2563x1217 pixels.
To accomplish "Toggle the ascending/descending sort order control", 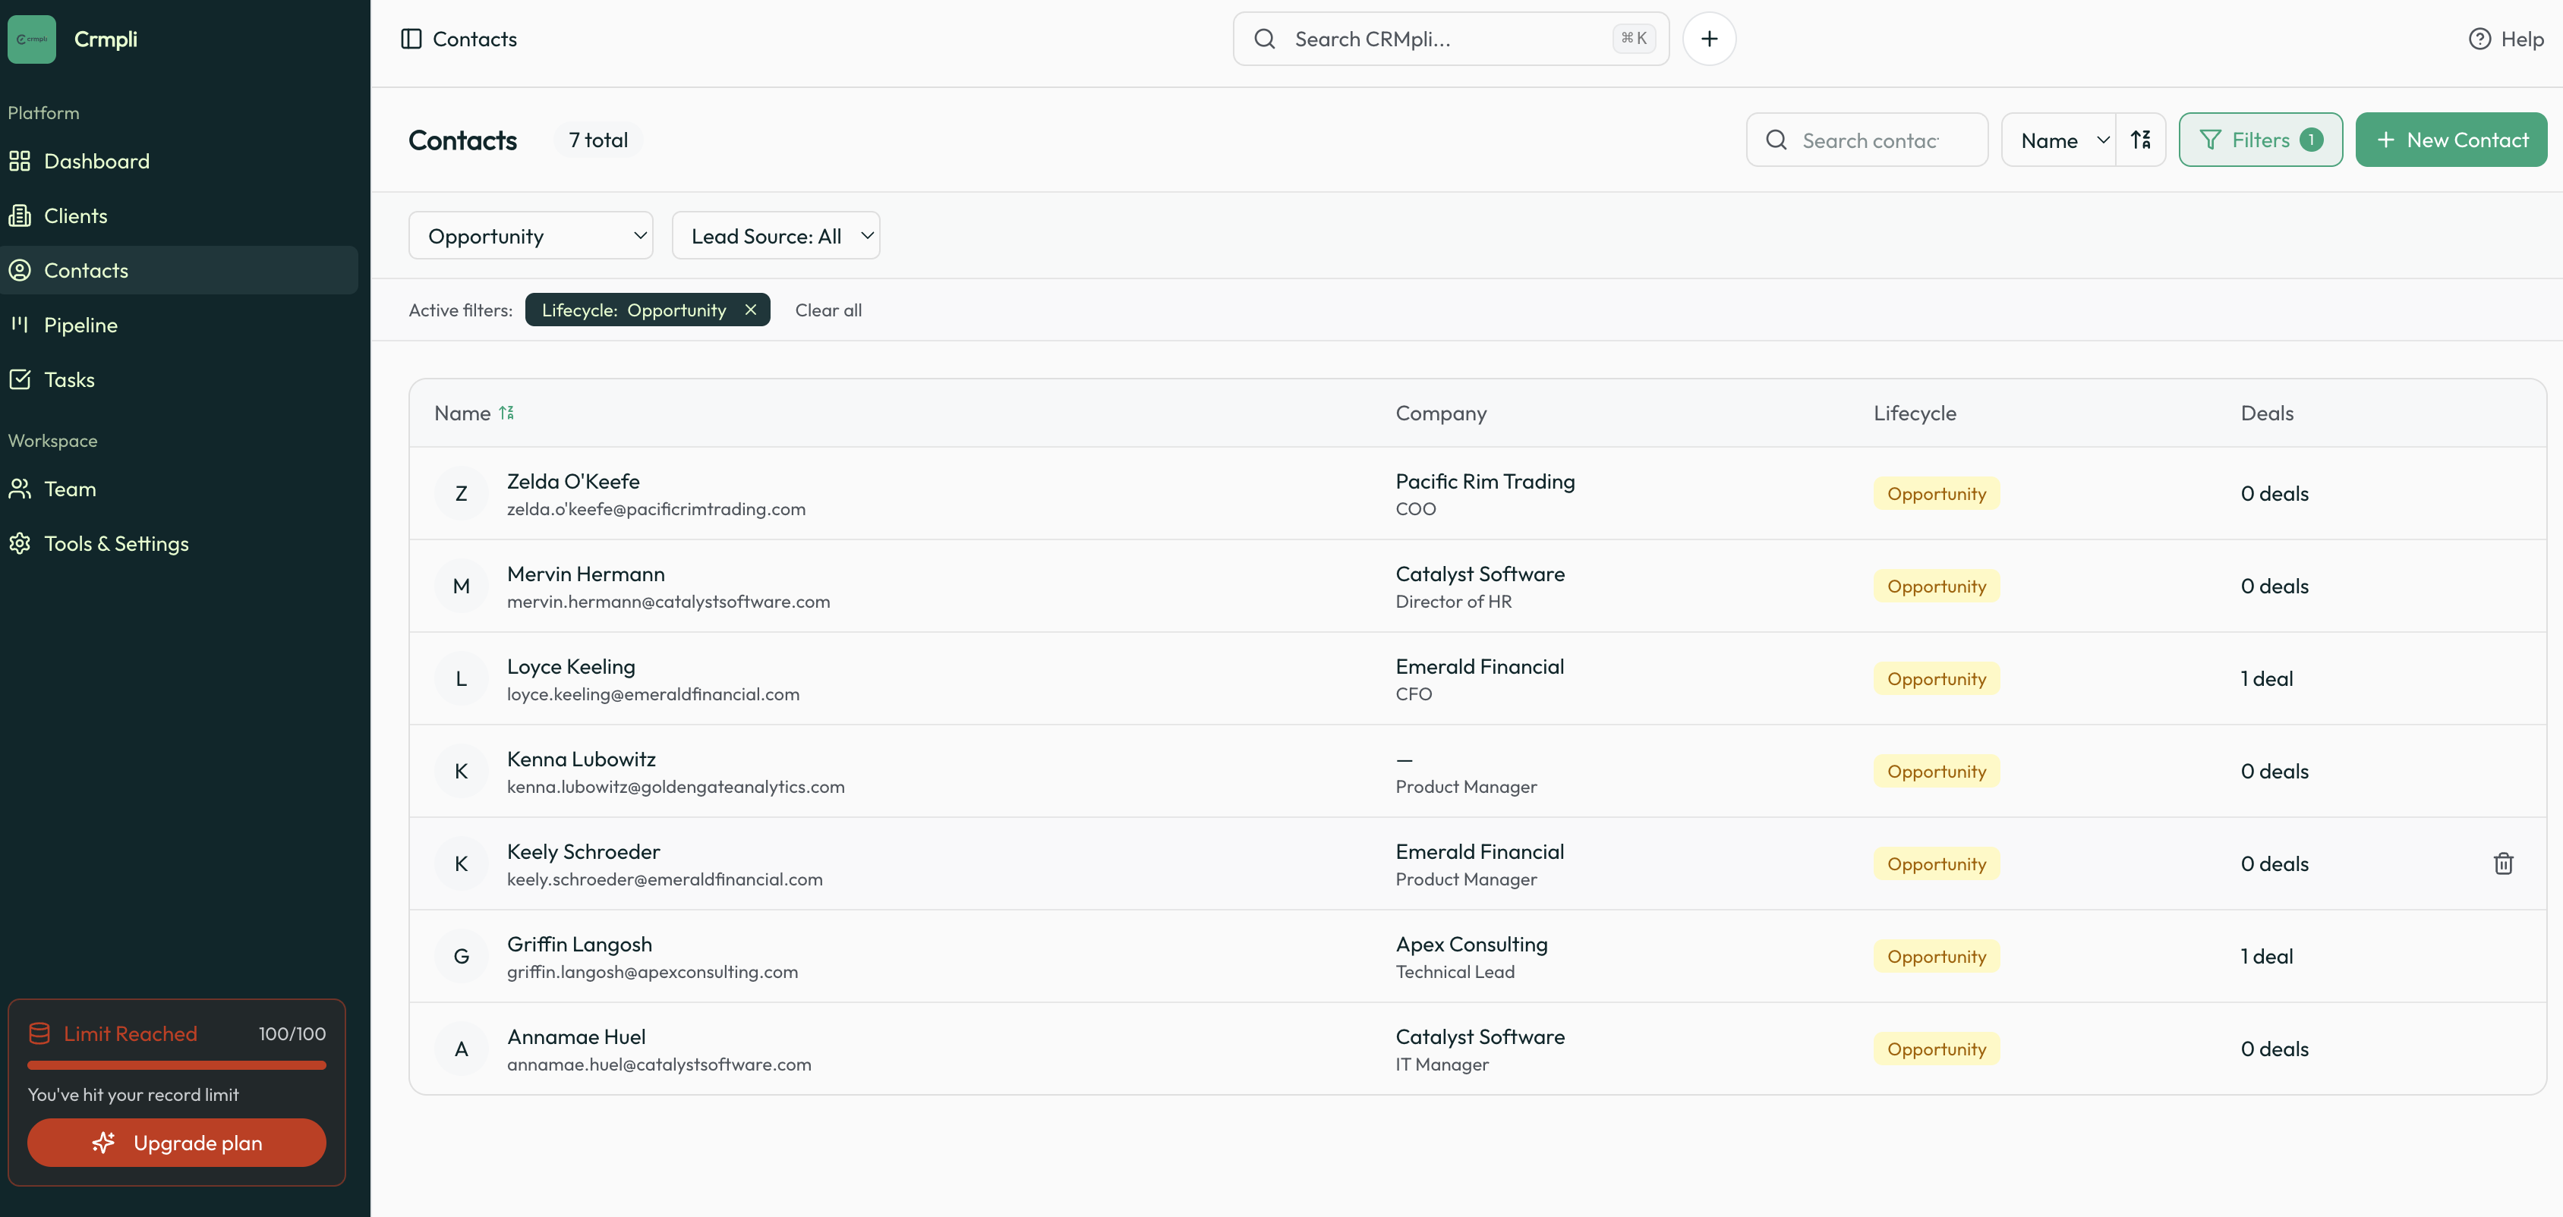I will pos(2140,139).
